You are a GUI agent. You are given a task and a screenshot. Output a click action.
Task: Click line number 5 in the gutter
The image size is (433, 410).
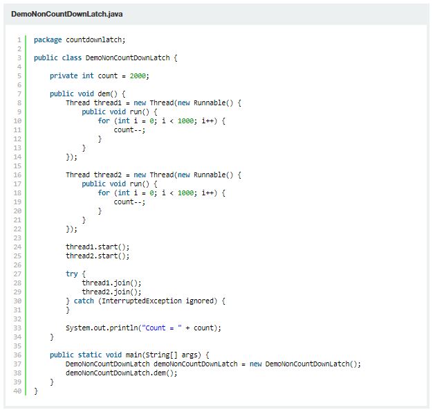tap(19, 75)
